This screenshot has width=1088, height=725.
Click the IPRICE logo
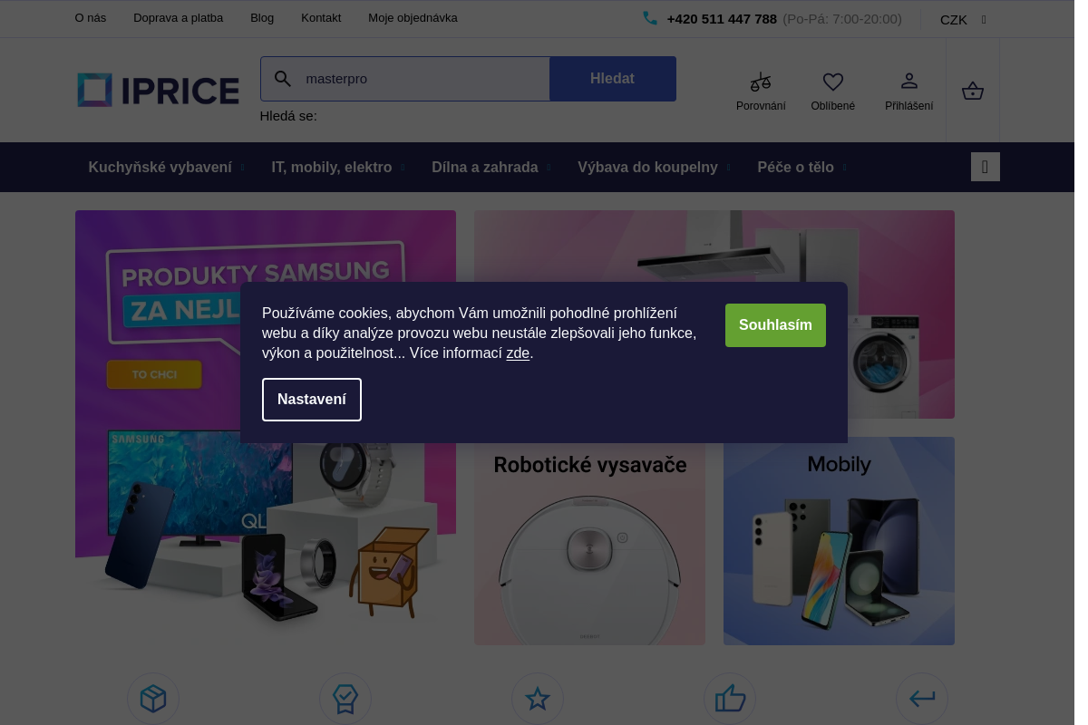tap(158, 90)
